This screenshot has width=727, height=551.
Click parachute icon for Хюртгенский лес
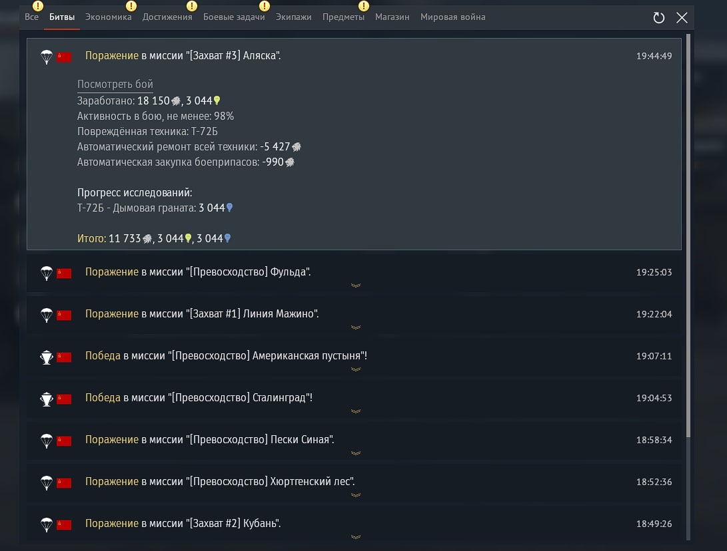[x=47, y=483]
